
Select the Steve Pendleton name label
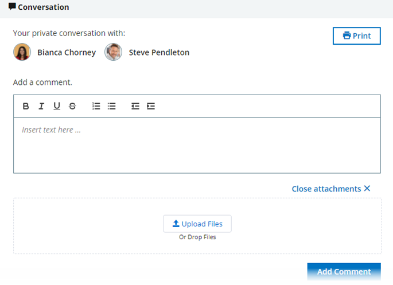coord(159,53)
